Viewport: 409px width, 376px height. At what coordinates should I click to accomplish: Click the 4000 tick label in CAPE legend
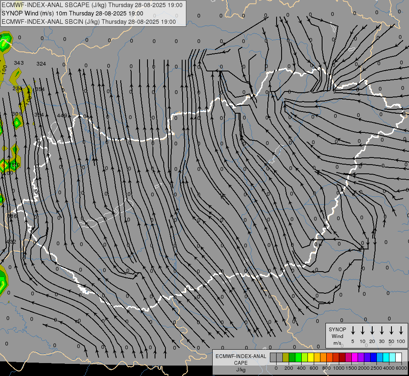pyautogui.click(x=389, y=368)
